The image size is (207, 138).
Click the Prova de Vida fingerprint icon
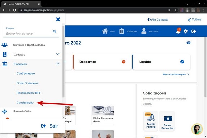tap(4, 112)
